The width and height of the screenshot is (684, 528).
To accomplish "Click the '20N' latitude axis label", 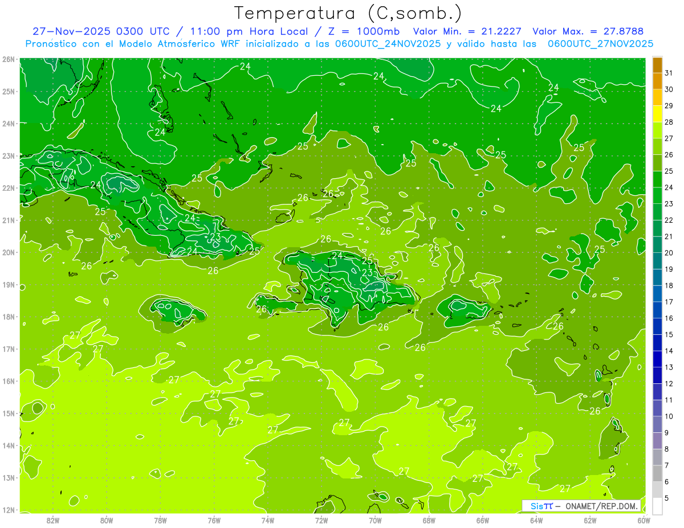I will (x=8, y=252).
